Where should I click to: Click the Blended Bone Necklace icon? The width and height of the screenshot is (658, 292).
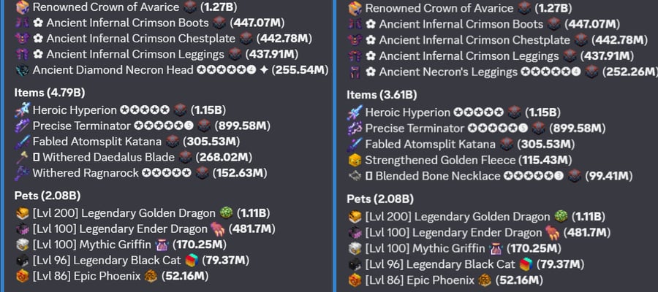point(355,177)
